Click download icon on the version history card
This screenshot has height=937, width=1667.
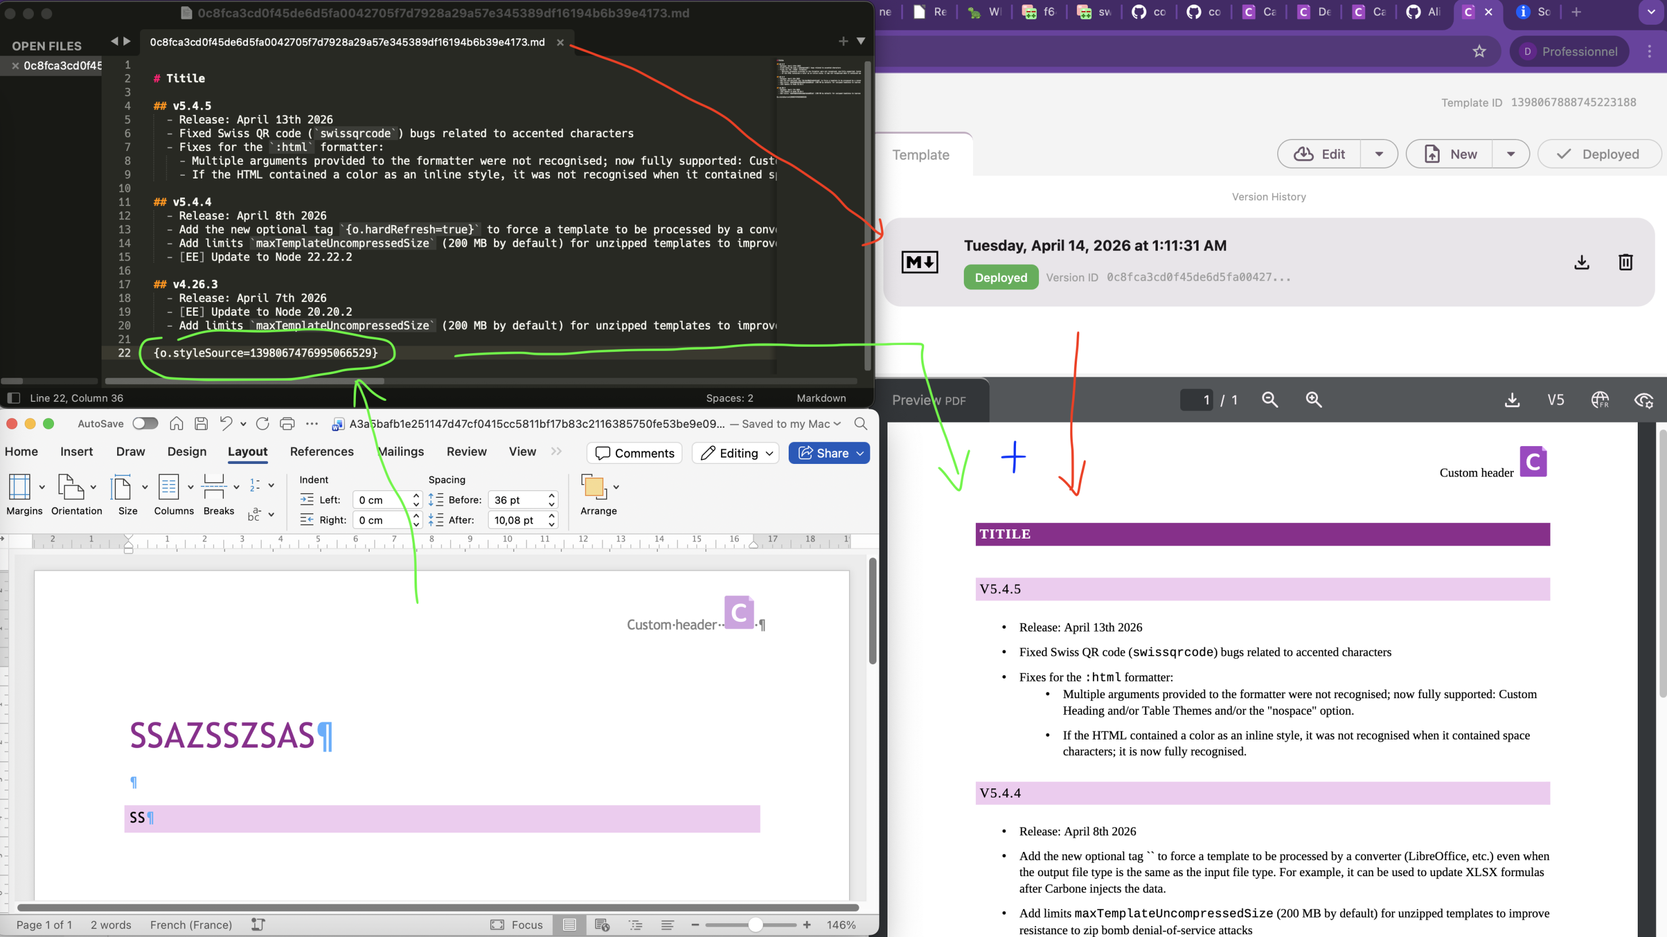[1581, 262]
